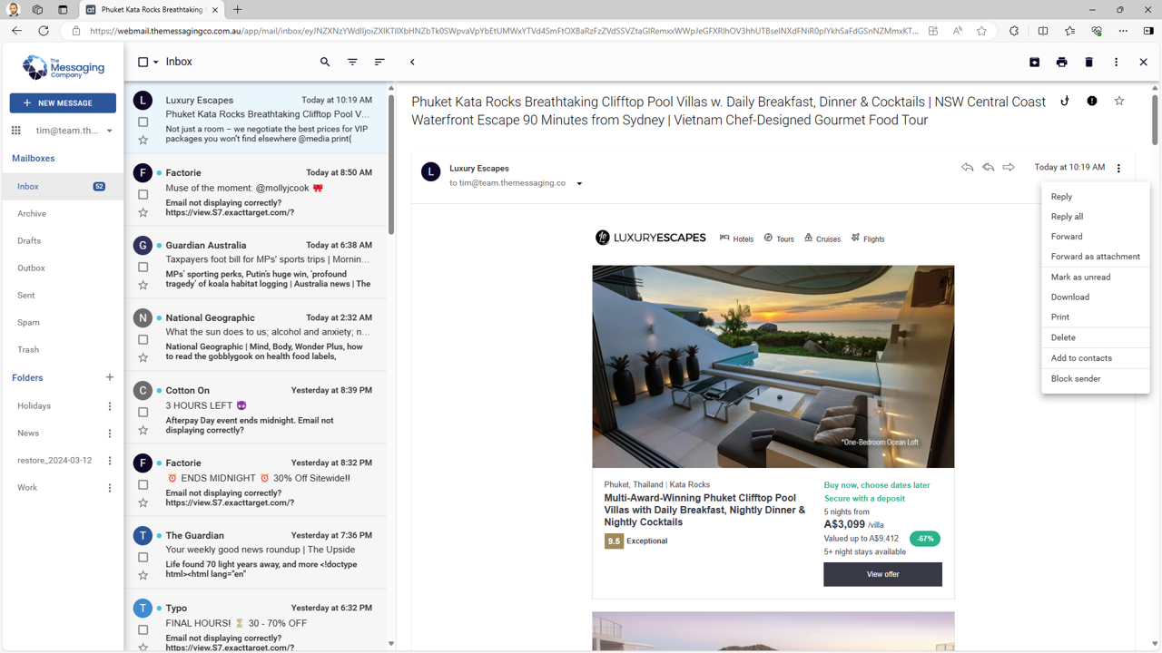
Task: Close the message view with the X icon
Action: 1143,63
